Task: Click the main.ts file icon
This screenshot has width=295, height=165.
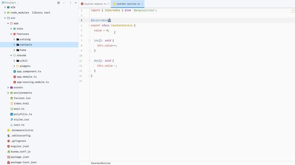Action: (12, 109)
